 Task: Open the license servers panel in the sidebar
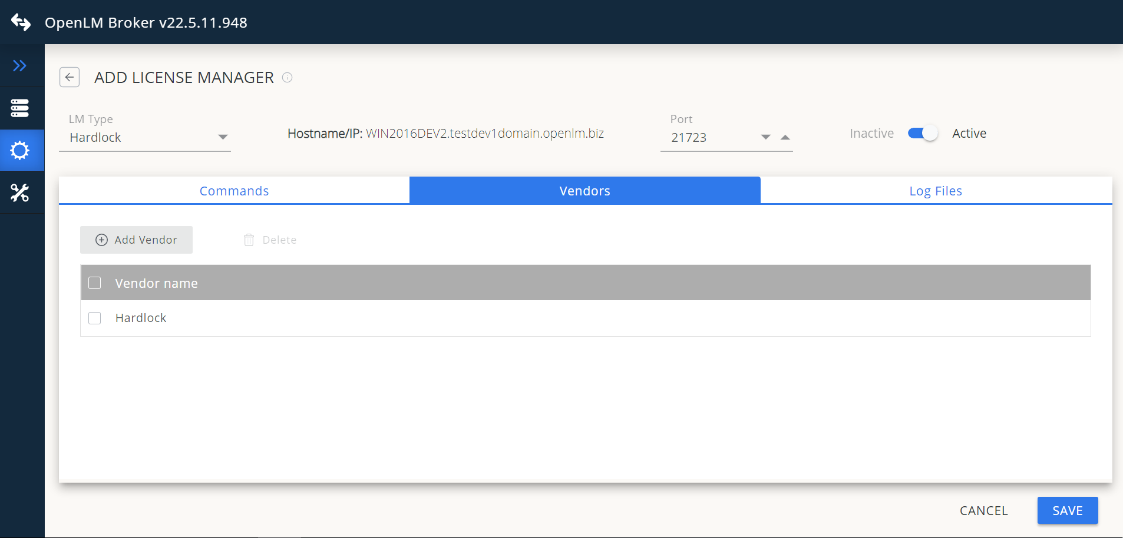21,108
